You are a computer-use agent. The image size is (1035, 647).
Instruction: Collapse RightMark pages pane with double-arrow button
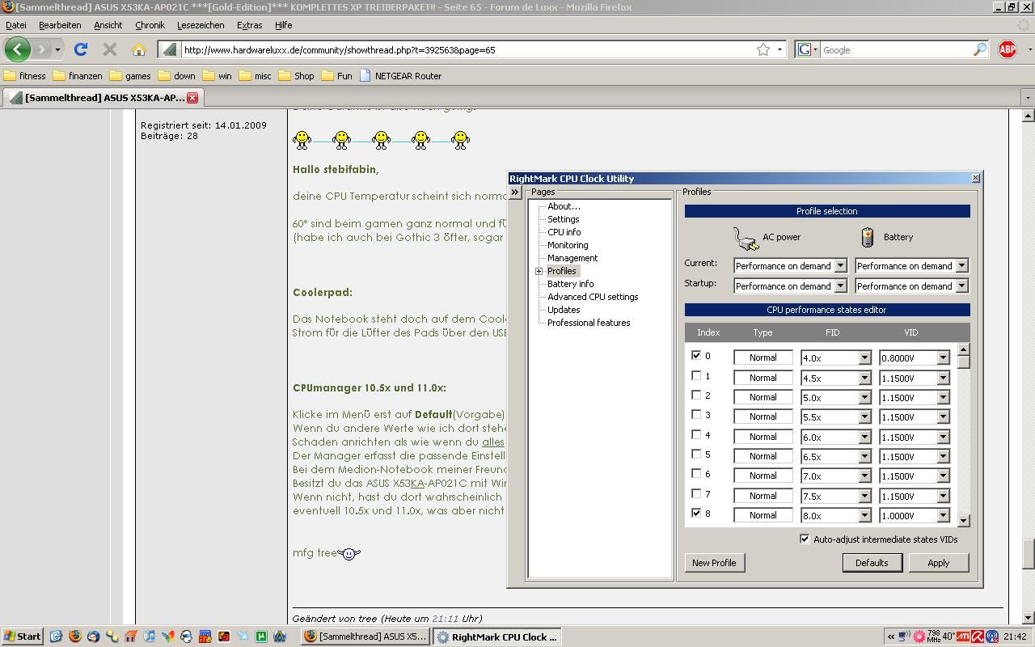tap(515, 192)
